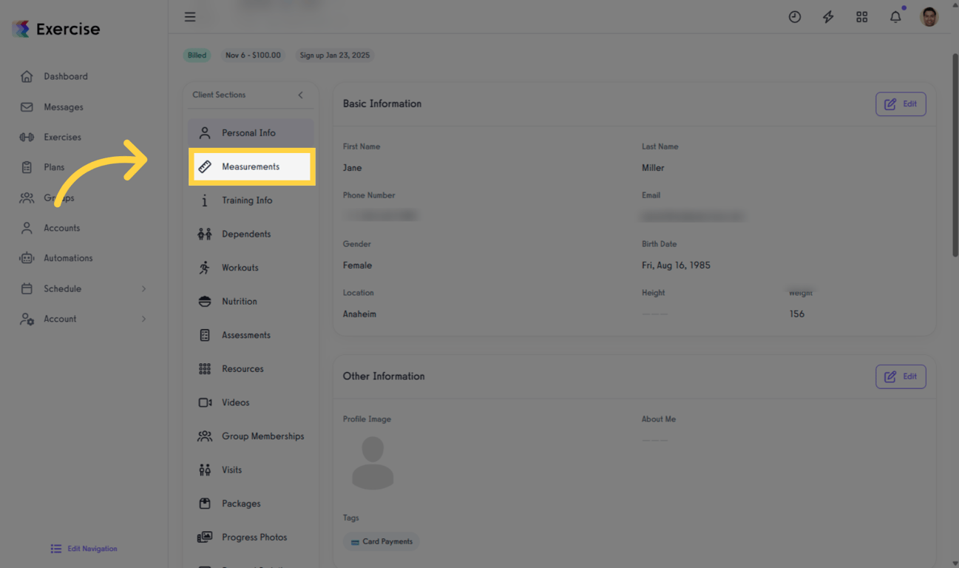Image resolution: width=959 pixels, height=568 pixels.
Task: Click the Edit Navigation link
Action: (x=84, y=548)
